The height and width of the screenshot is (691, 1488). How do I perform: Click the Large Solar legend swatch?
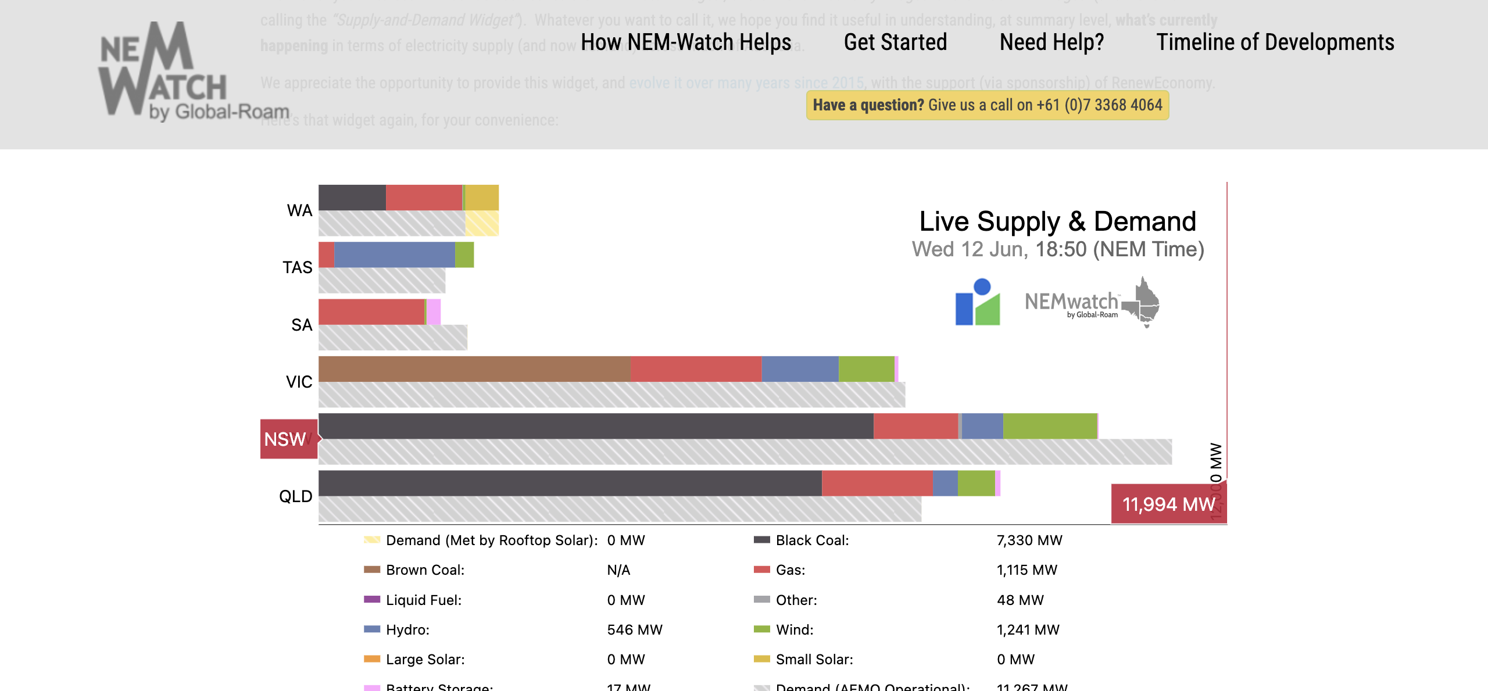[x=372, y=658]
